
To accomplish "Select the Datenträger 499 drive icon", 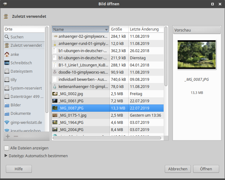I will click(7, 96).
